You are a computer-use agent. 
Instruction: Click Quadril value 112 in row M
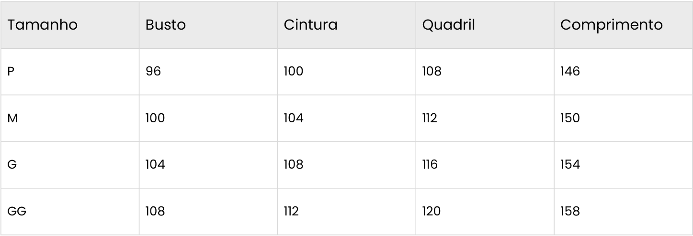click(430, 118)
